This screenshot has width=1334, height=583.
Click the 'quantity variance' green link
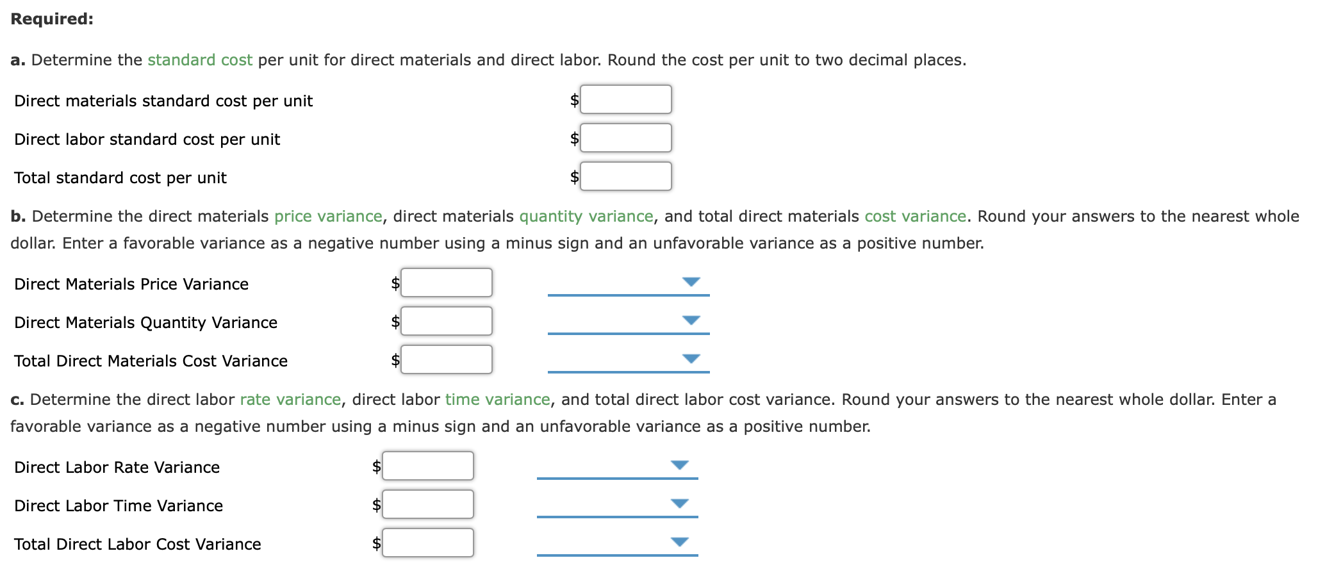click(x=585, y=216)
